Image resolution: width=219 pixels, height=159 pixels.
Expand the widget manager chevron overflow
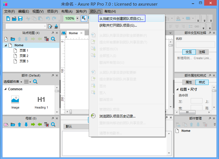click(x=215, y=124)
